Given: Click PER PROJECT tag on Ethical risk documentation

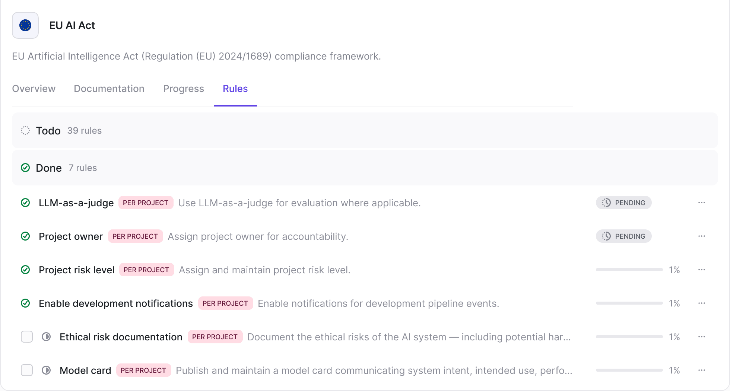Looking at the screenshot, I should [215, 337].
